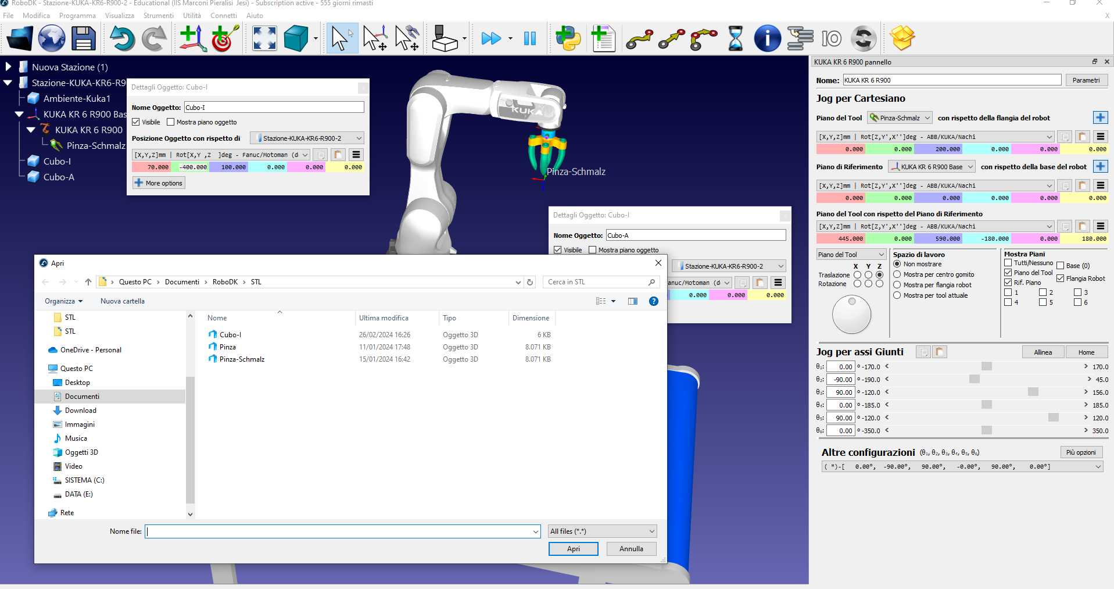Adjust the θ1 joint slider
This screenshot has height=589, width=1114.
(987, 367)
